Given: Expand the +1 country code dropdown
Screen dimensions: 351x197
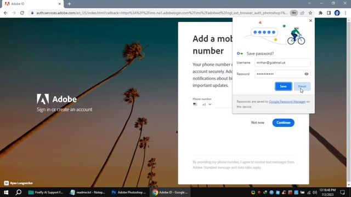Looking at the screenshot, I should pos(207,105).
